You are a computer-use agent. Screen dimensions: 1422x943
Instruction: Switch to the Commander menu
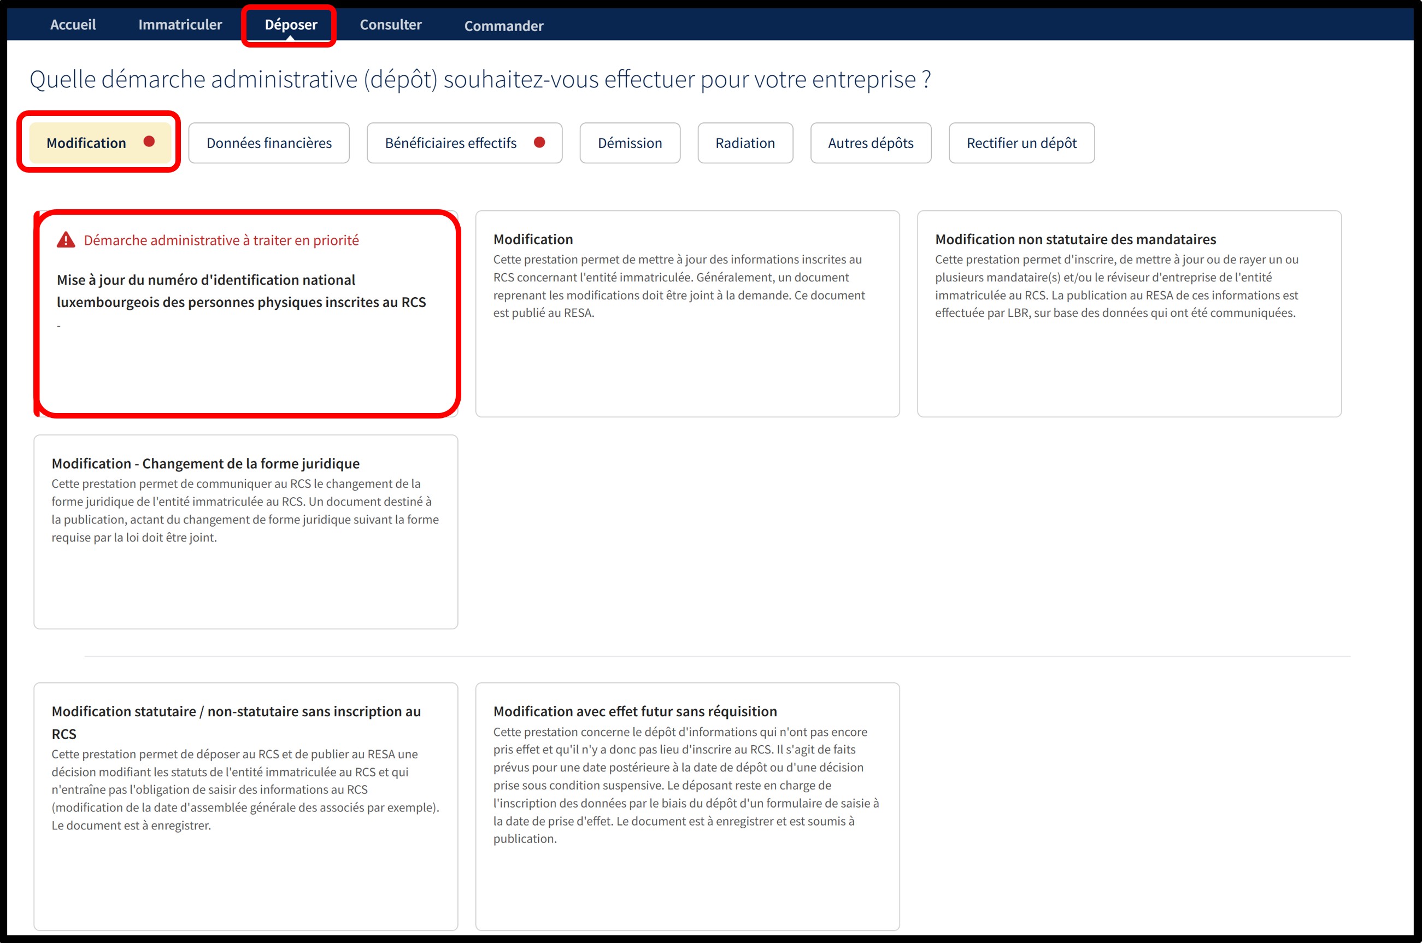tap(503, 26)
